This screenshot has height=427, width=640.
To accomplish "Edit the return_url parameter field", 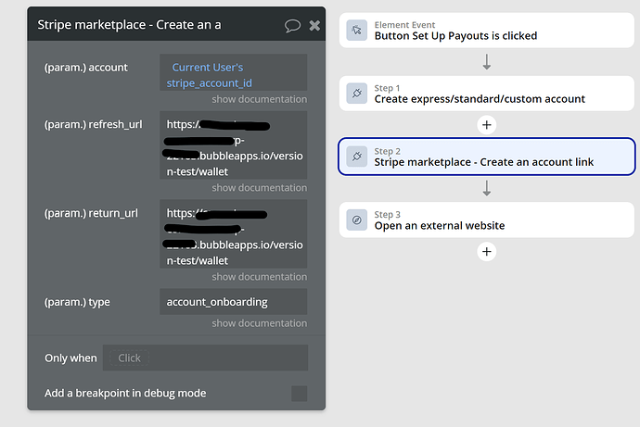I will [234, 233].
